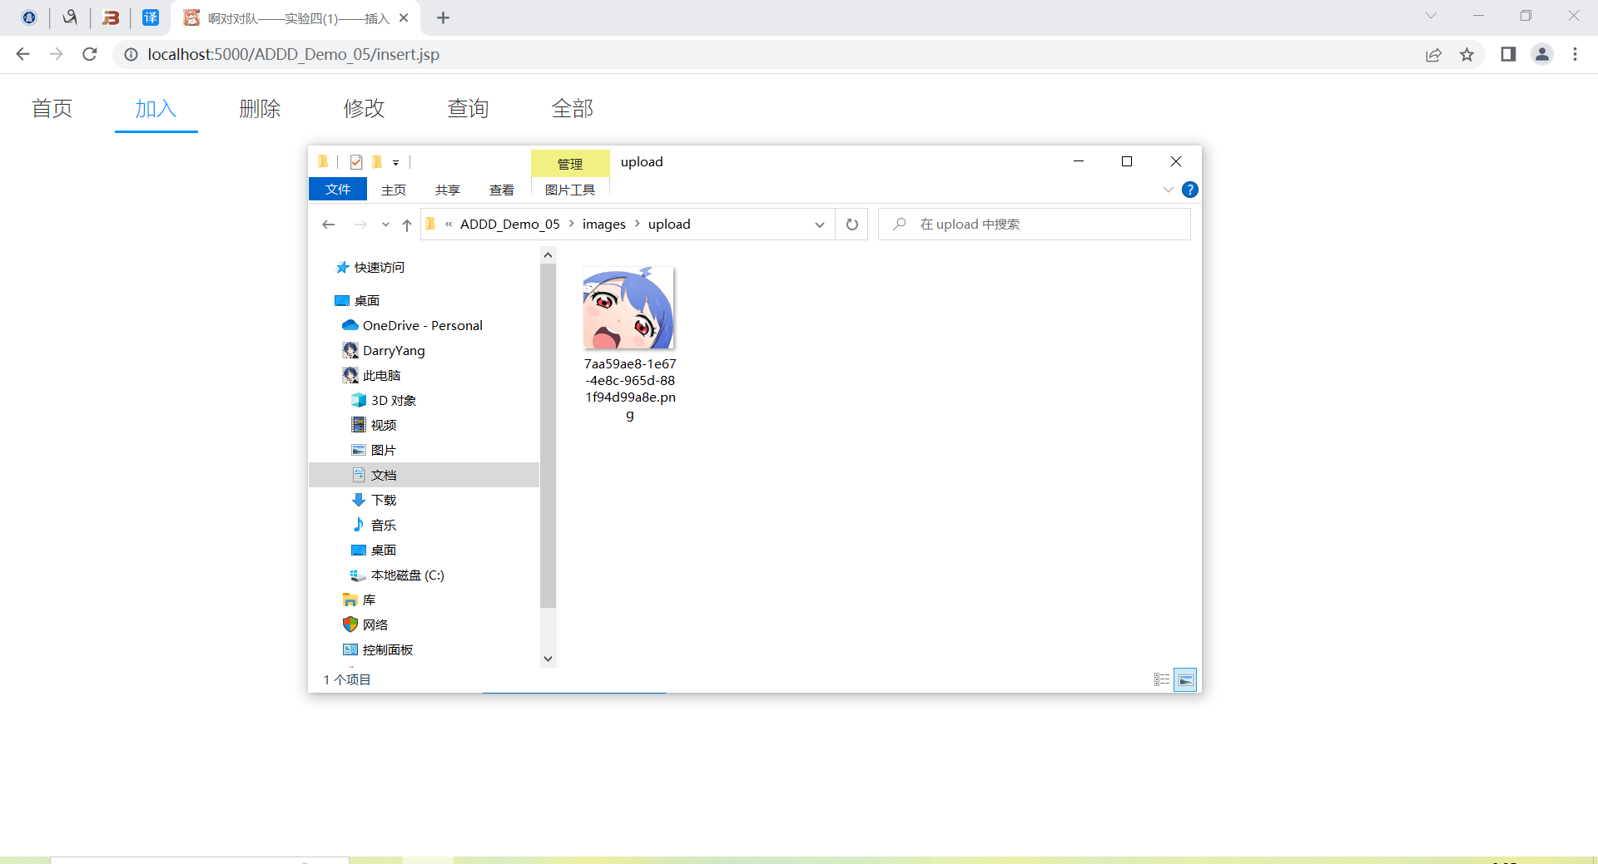This screenshot has width=1598, height=864.
Task: Open the 文件 ribbon tab in Explorer
Action: click(x=338, y=190)
